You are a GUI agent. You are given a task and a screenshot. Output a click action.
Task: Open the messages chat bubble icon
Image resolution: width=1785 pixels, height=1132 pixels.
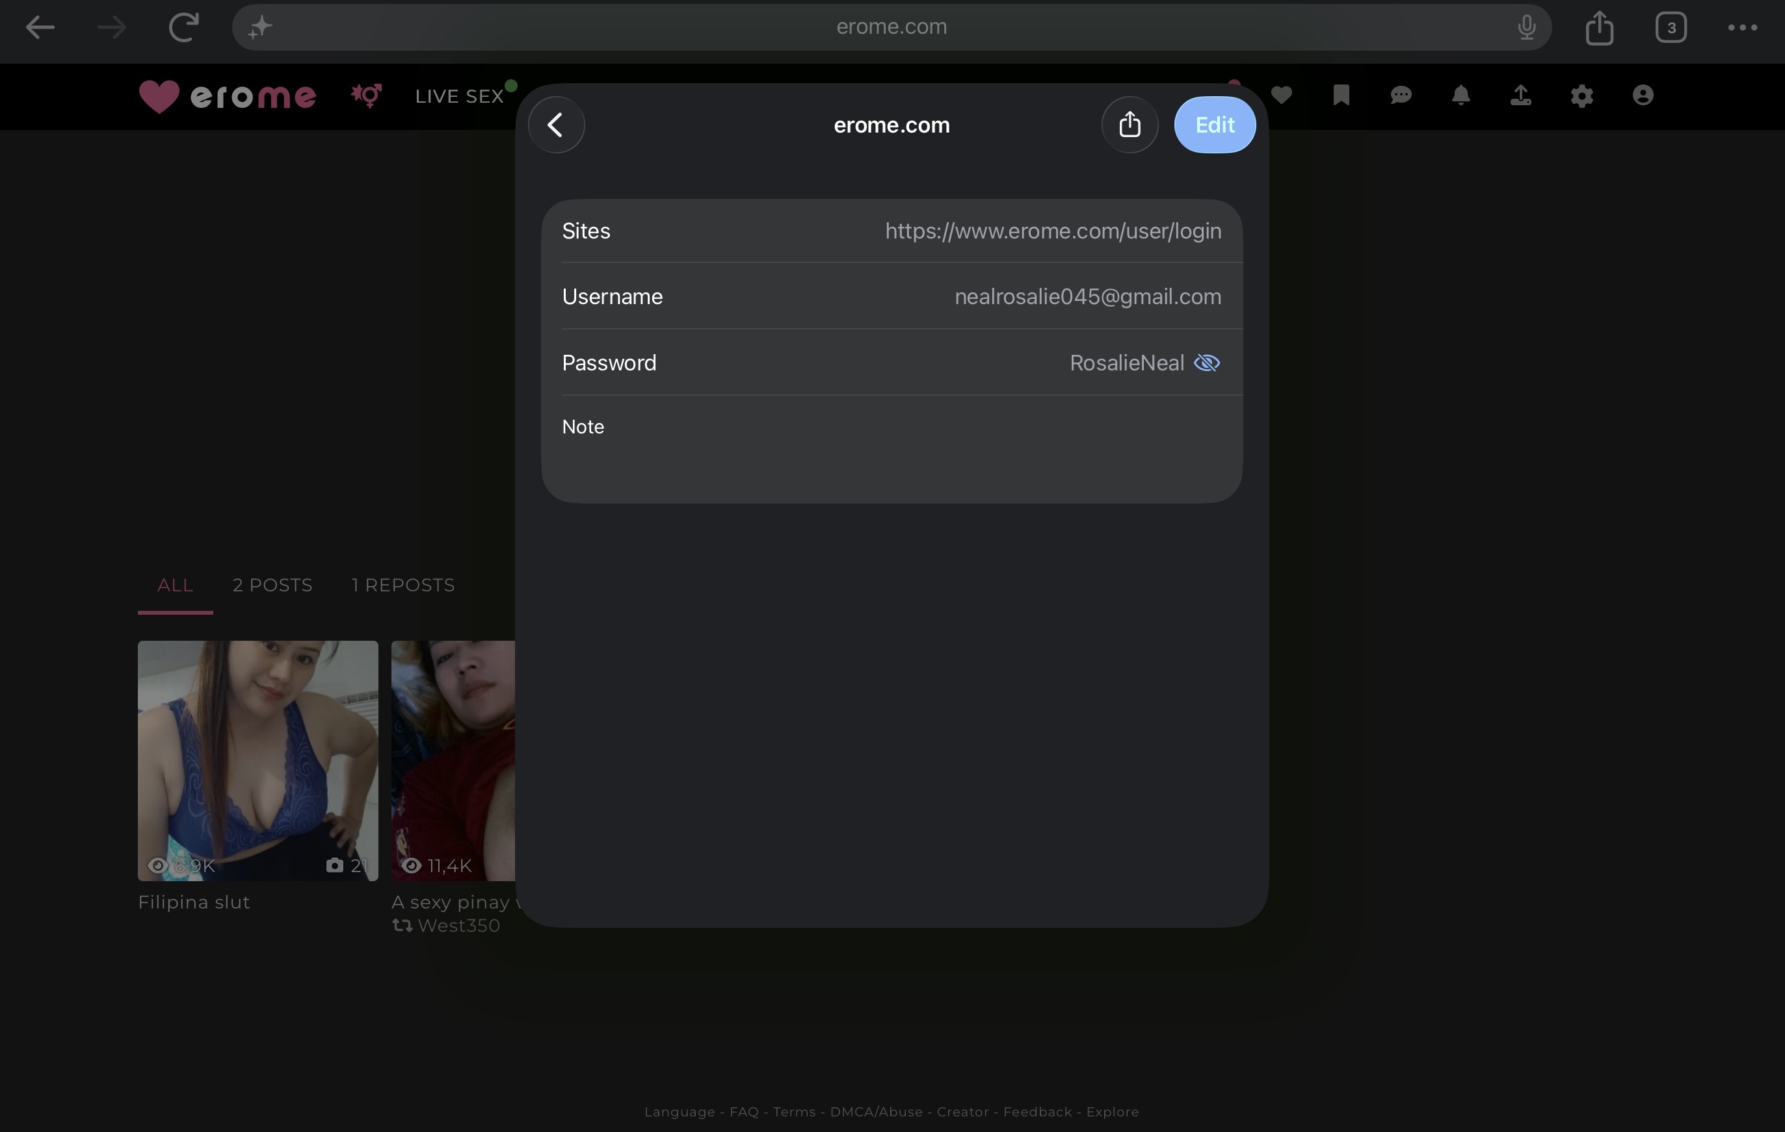pos(1400,96)
